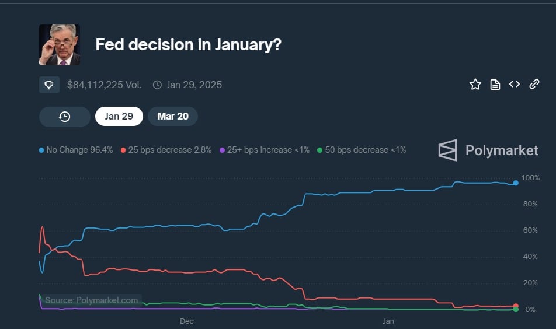Viewport: 556px width, 329px height.
Task: Click the star favorite icon
Action: 475,85
